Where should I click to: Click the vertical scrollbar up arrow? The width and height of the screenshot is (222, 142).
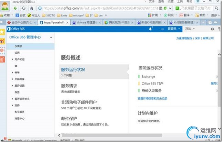coord(219,54)
